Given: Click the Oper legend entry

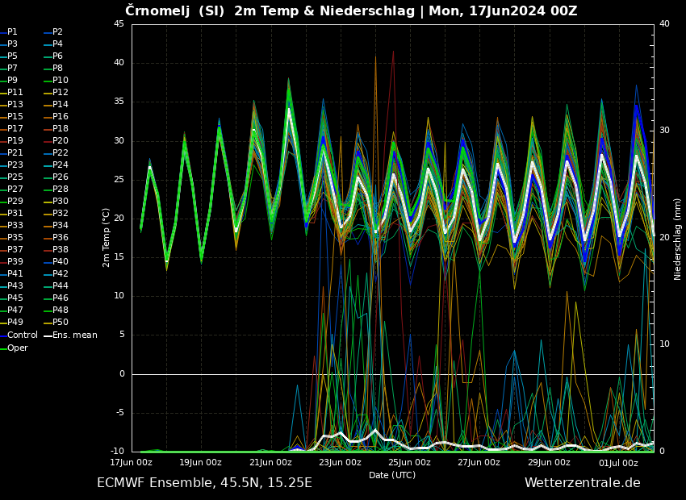Looking at the screenshot, I should (x=17, y=348).
